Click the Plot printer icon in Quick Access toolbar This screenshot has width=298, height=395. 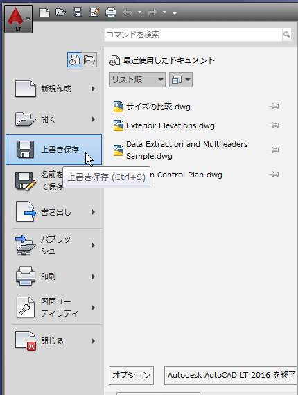(x=111, y=12)
